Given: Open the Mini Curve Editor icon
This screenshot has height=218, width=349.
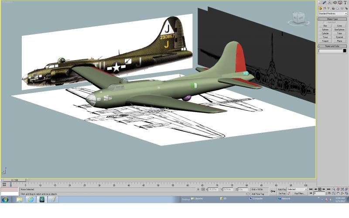Looking at the screenshot, I should pyautogui.click(x=4, y=184).
